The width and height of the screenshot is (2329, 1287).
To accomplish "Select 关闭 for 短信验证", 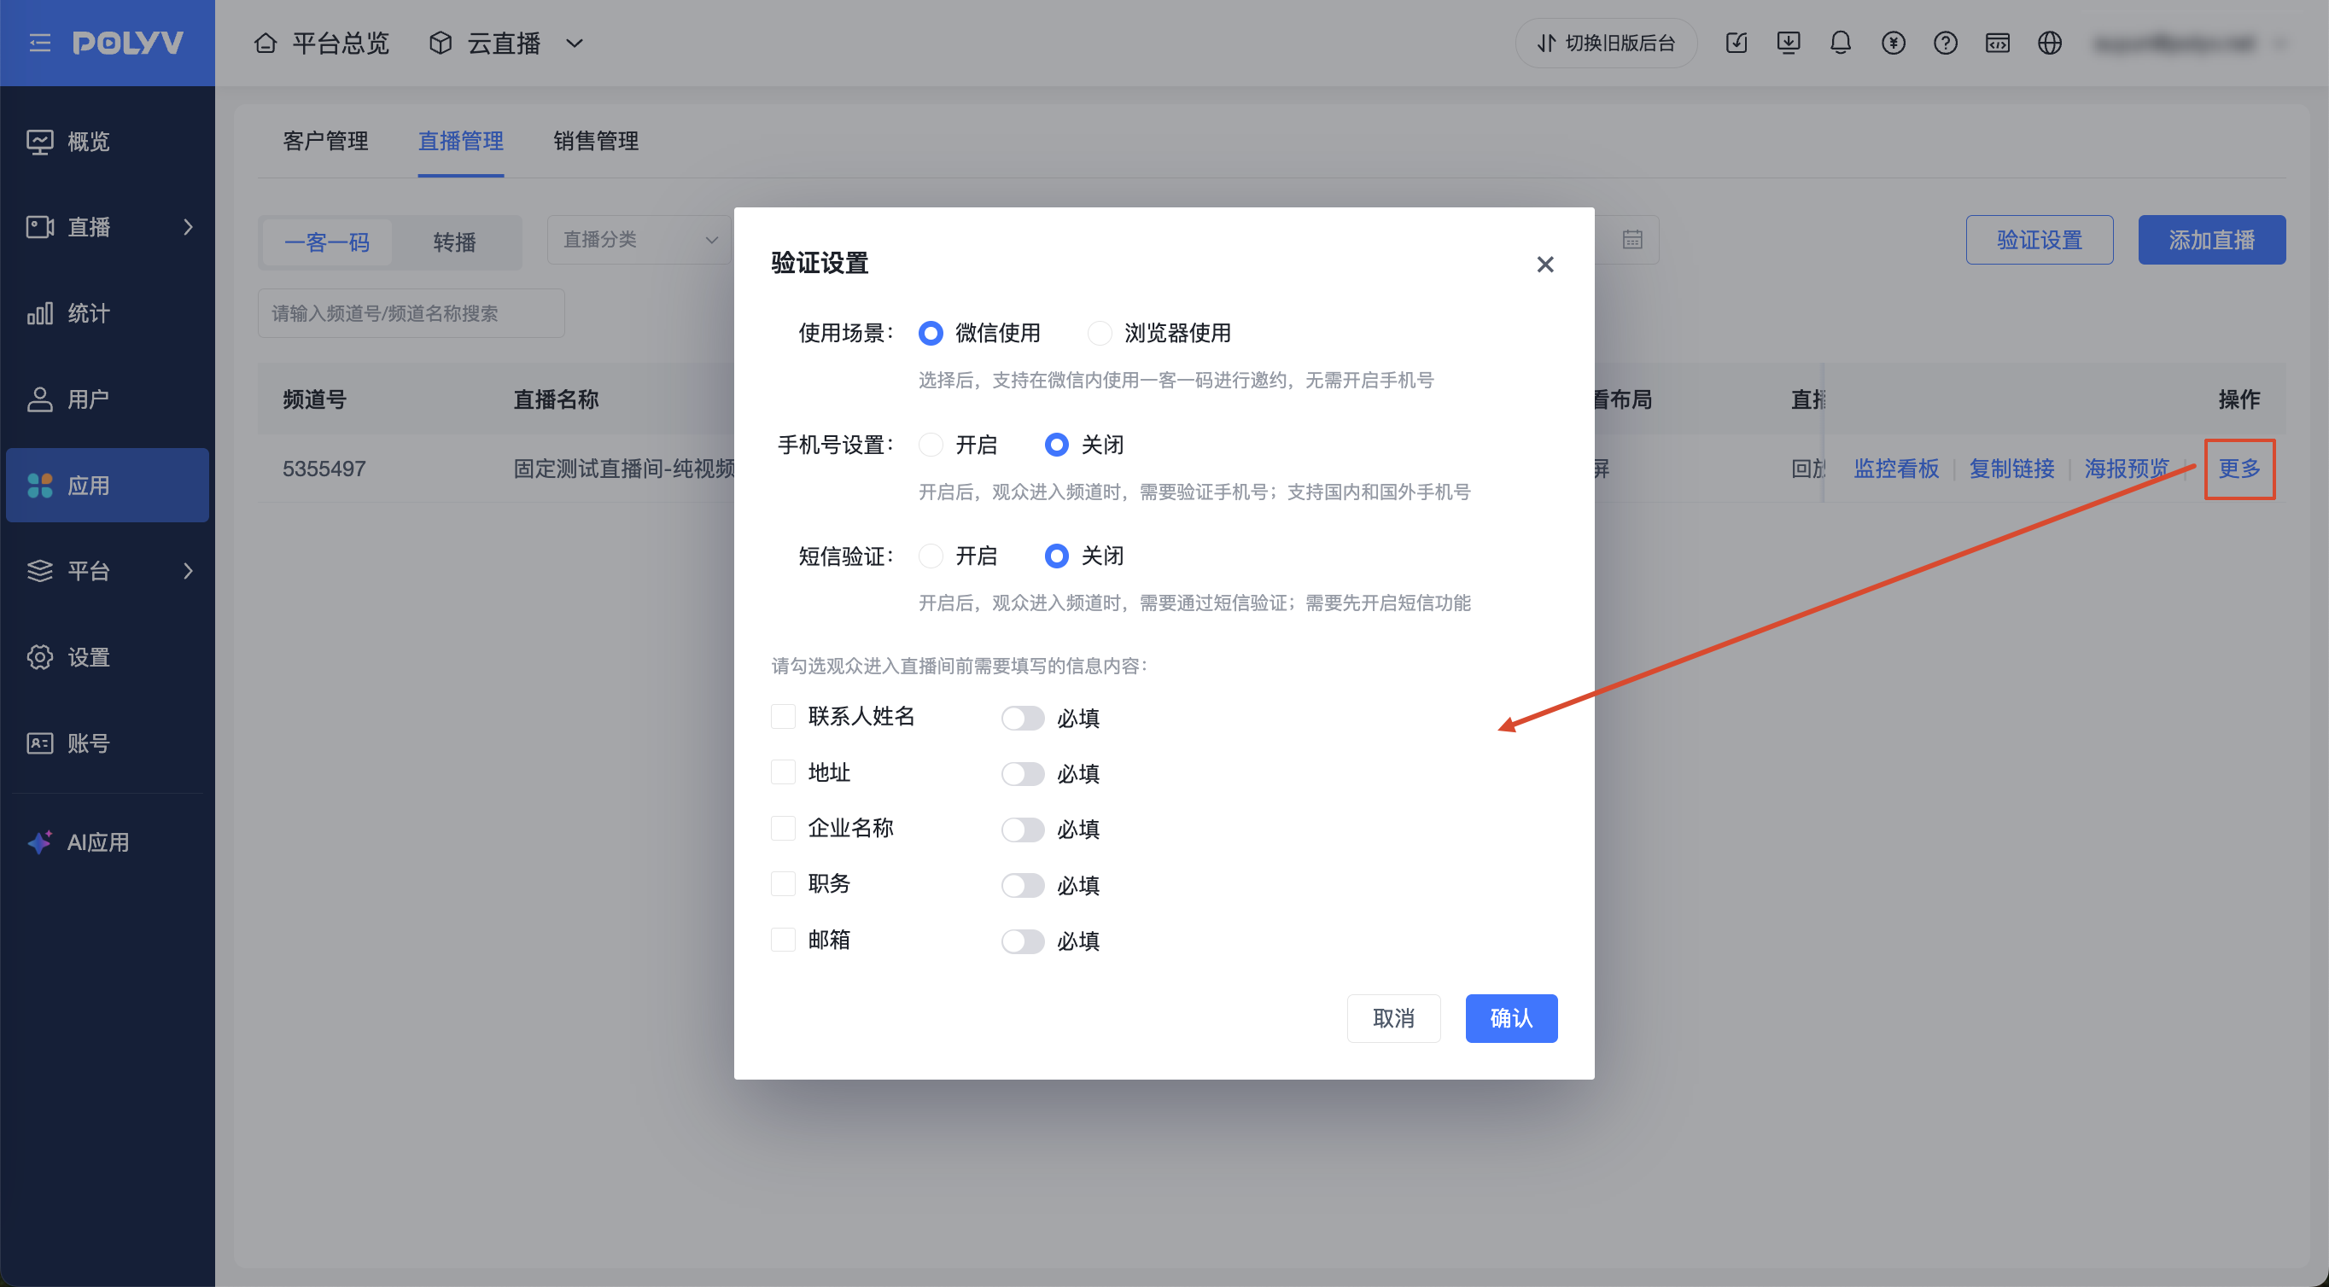I will click(1056, 556).
